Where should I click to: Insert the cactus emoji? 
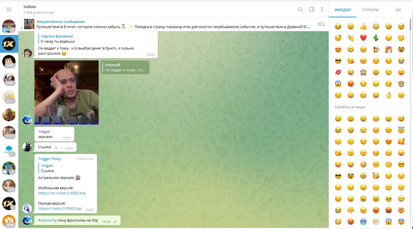tap(376, 38)
